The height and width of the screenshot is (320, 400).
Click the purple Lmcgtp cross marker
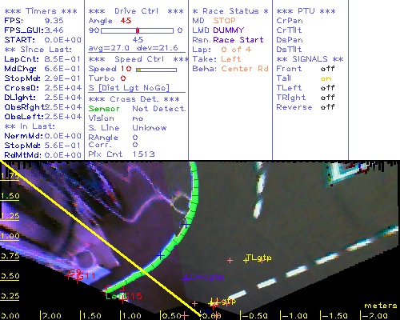point(186,279)
